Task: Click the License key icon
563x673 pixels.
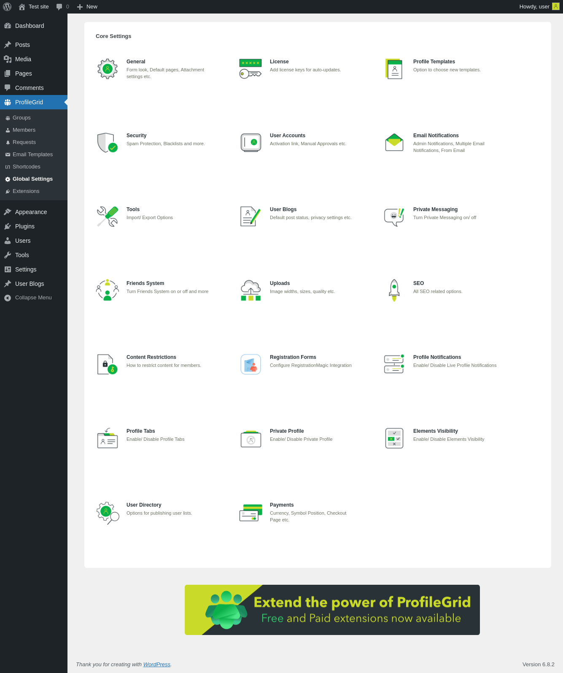Action: [251, 69]
